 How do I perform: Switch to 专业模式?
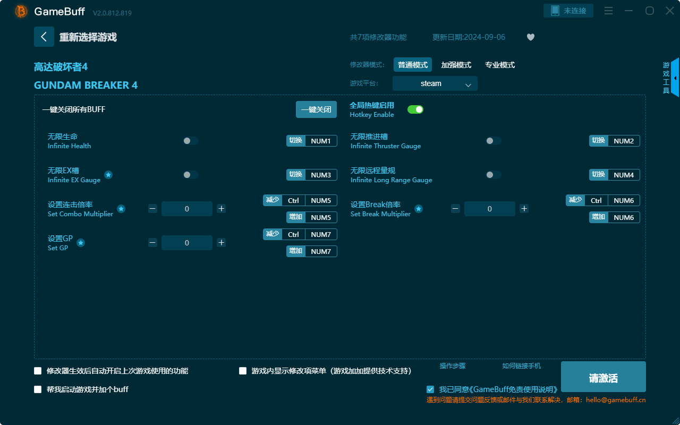pos(500,64)
